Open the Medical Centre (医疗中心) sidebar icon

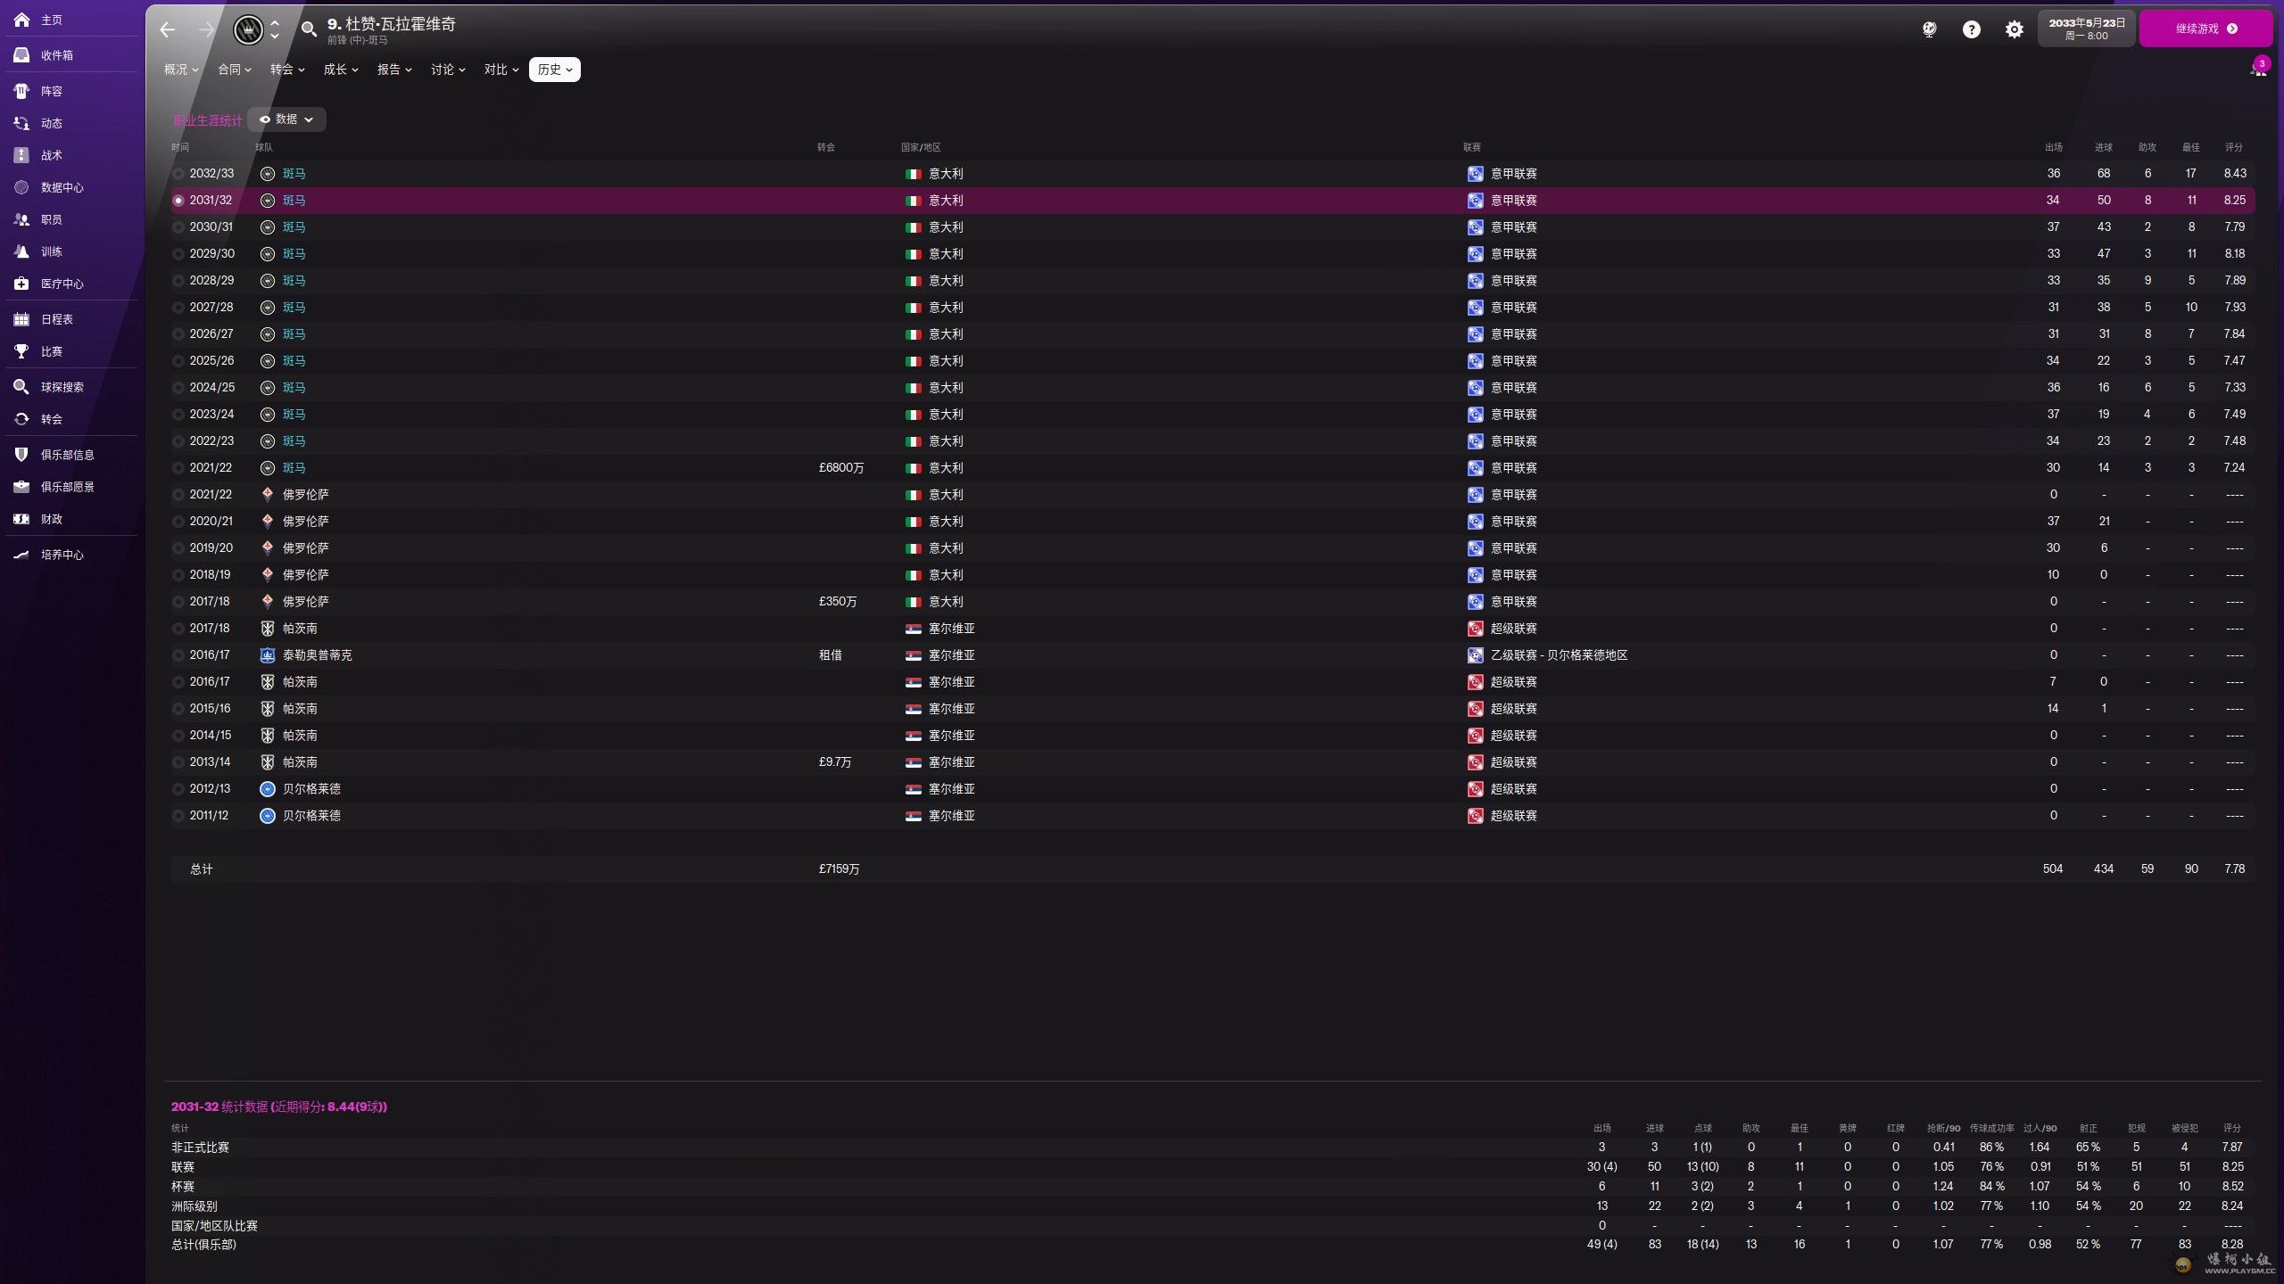pyautogui.click(x=22, y=284)
